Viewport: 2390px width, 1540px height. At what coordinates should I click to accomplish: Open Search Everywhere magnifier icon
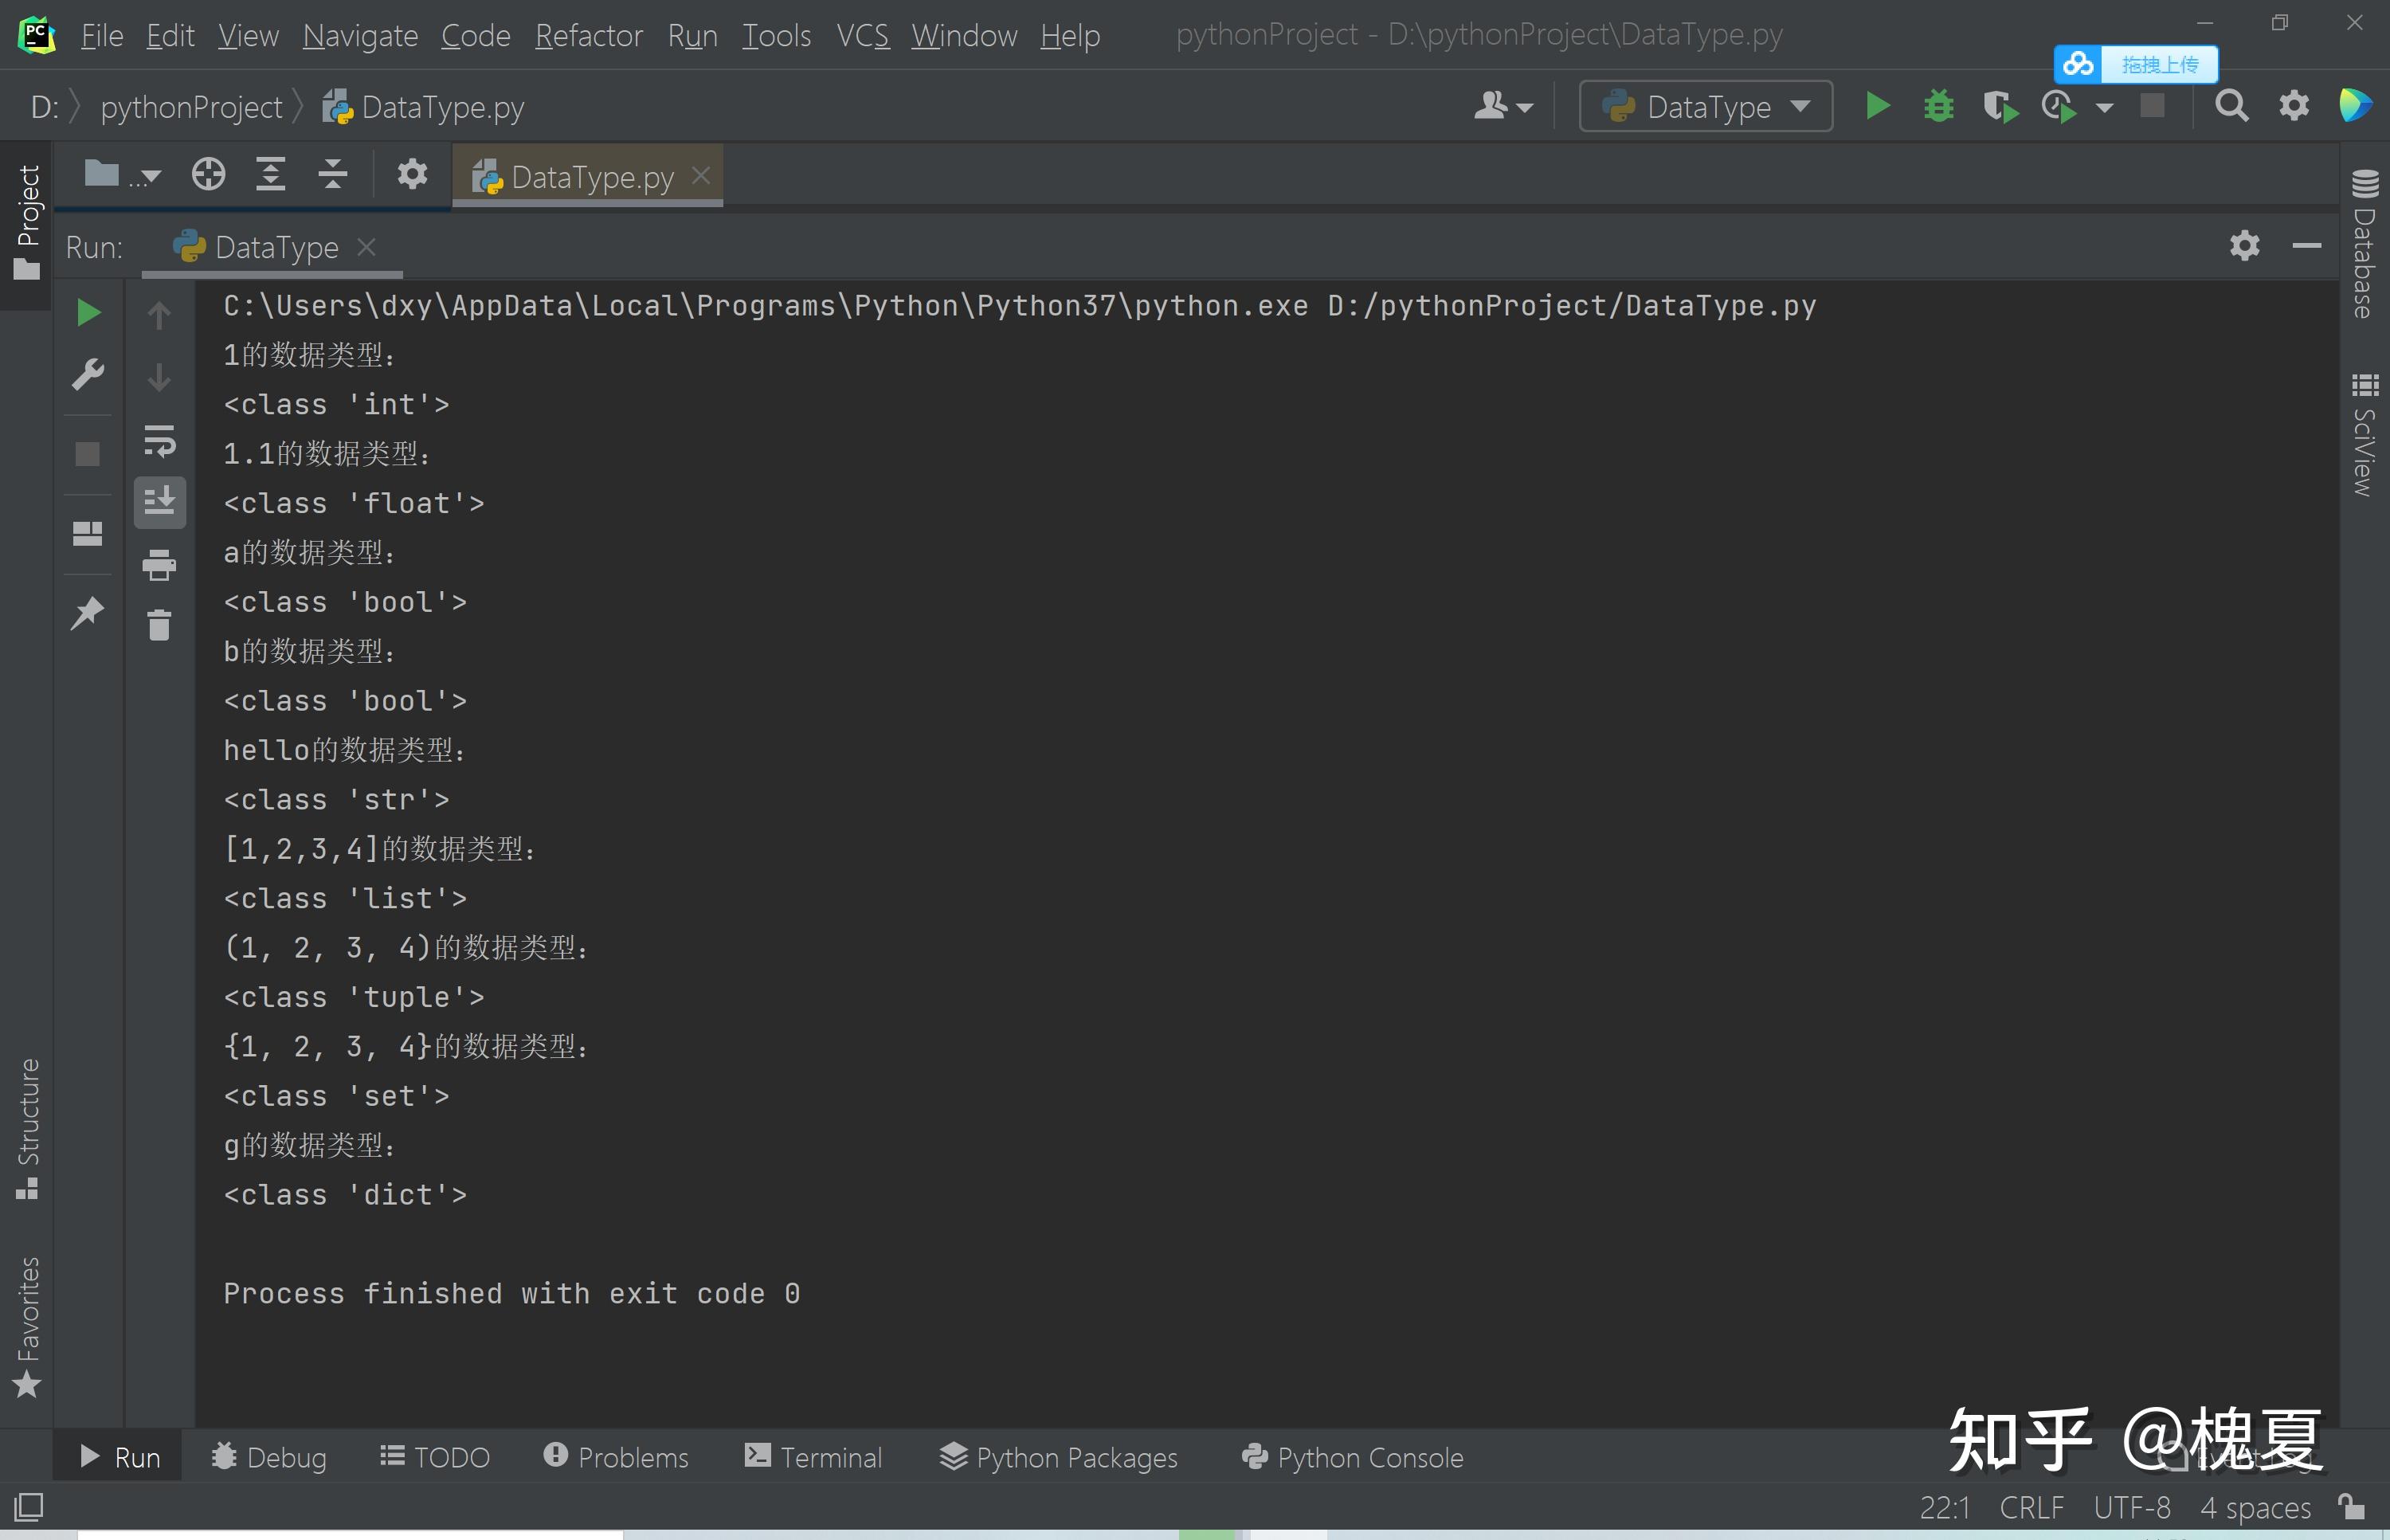2232,105
